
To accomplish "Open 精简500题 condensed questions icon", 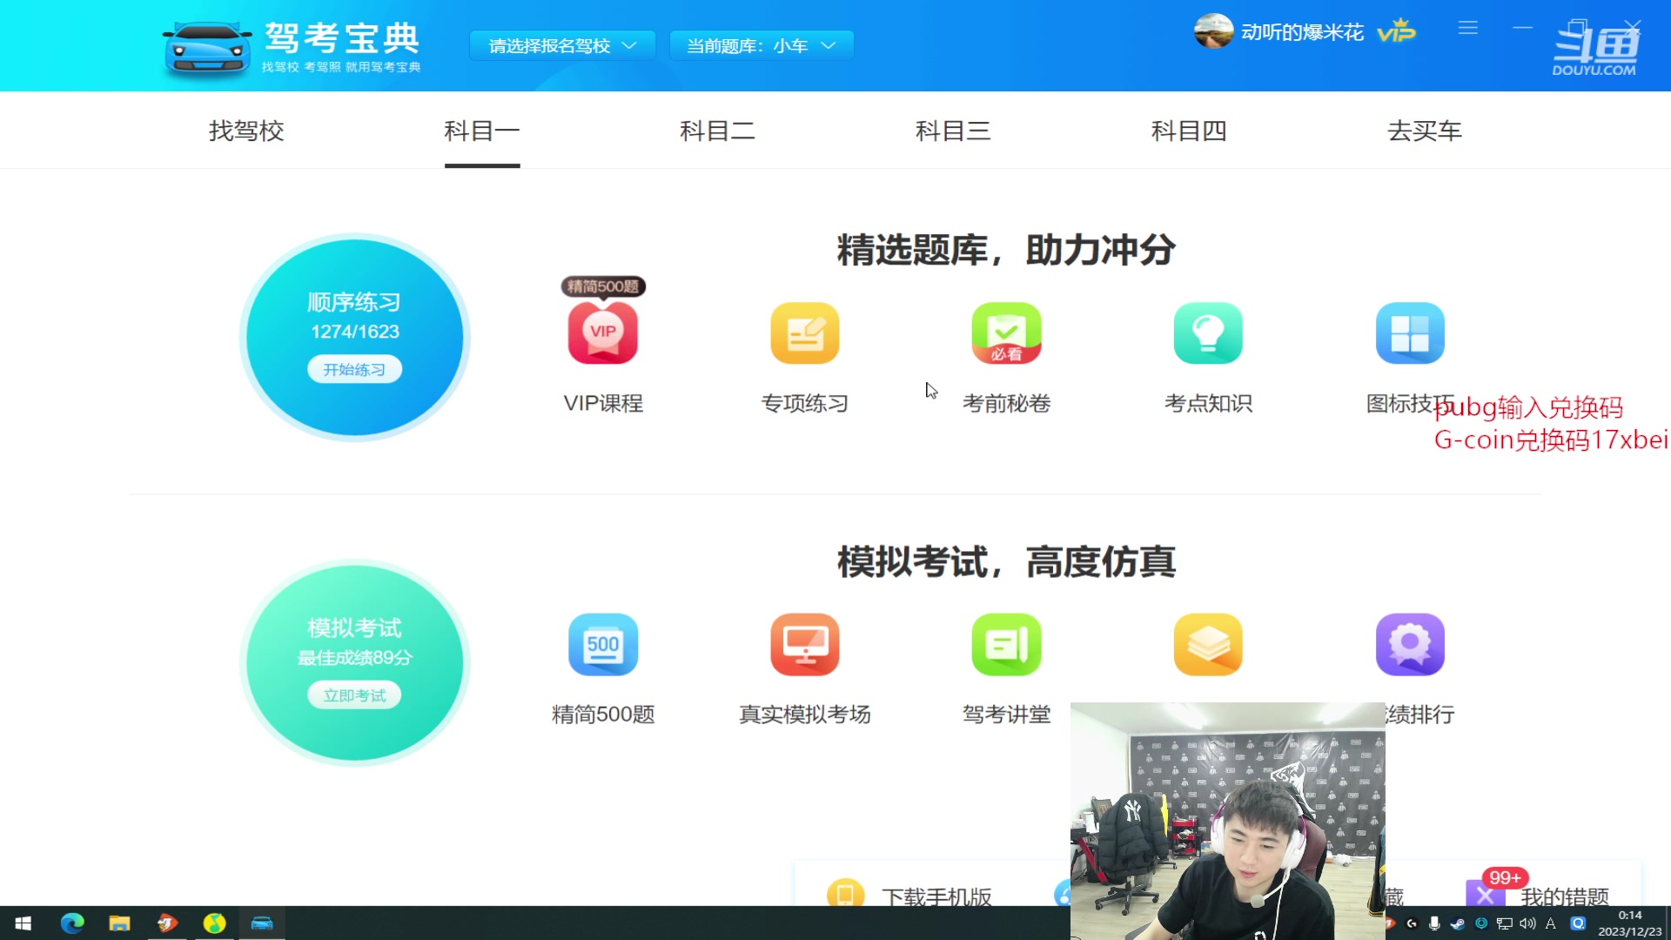I will [602, 644].
